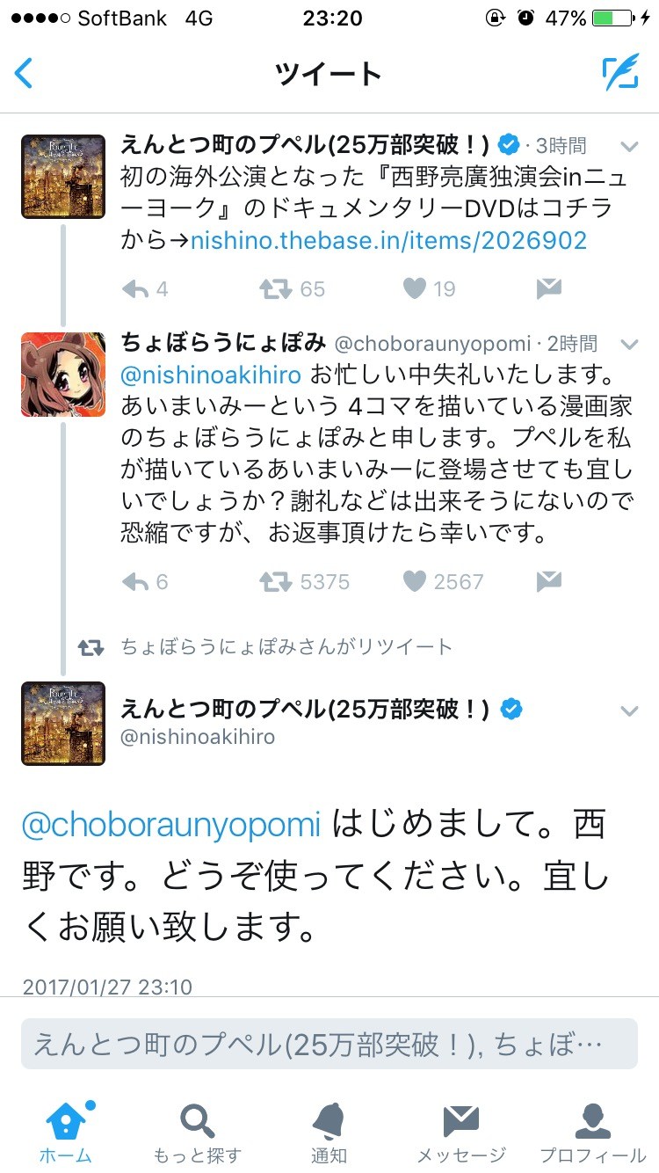Viewport: 659px width, 1173px height.
Task: Compose a new tweet with the quill icon
Action: [620, 73]
